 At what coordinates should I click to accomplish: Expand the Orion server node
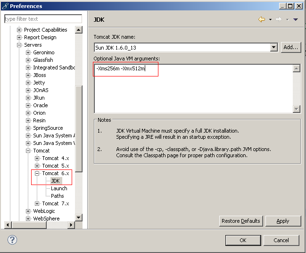[x=28, y=113]
